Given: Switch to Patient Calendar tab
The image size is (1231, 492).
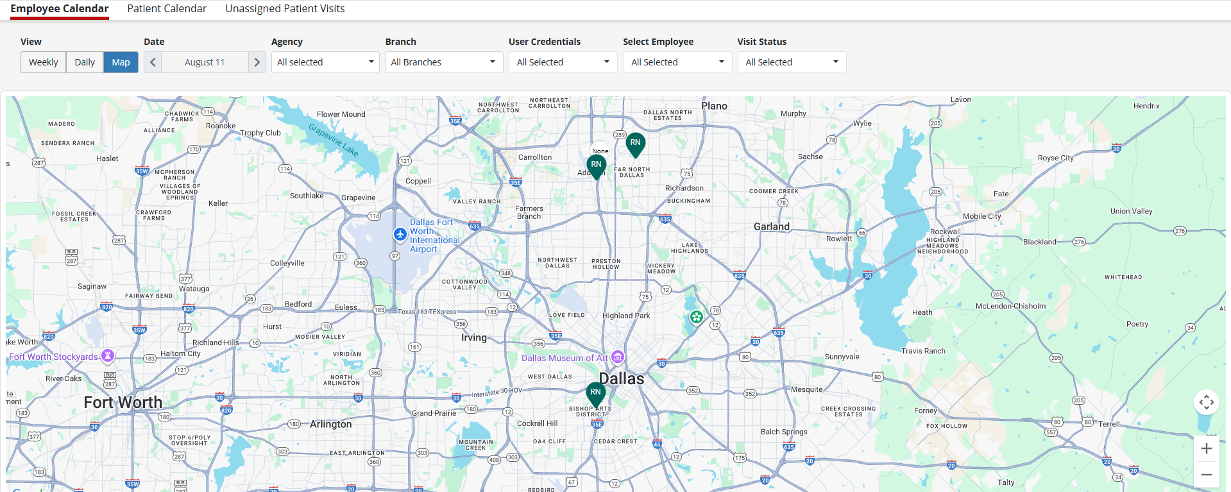Looking at the screenshot, I should (x=167, y=9).
